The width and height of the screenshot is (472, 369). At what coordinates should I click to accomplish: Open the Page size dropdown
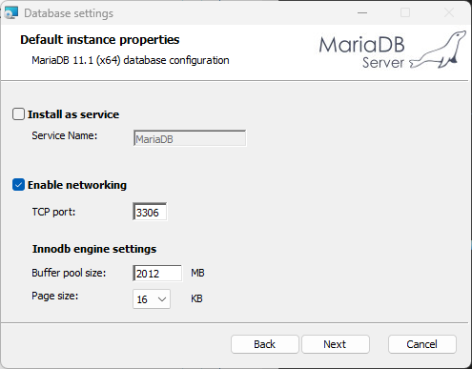(x=152, y=298)
